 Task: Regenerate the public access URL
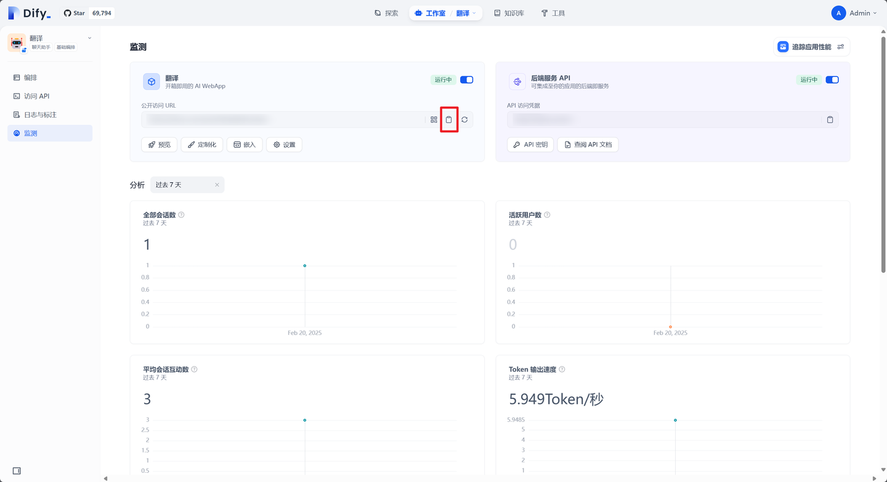(x=464, y=119)
